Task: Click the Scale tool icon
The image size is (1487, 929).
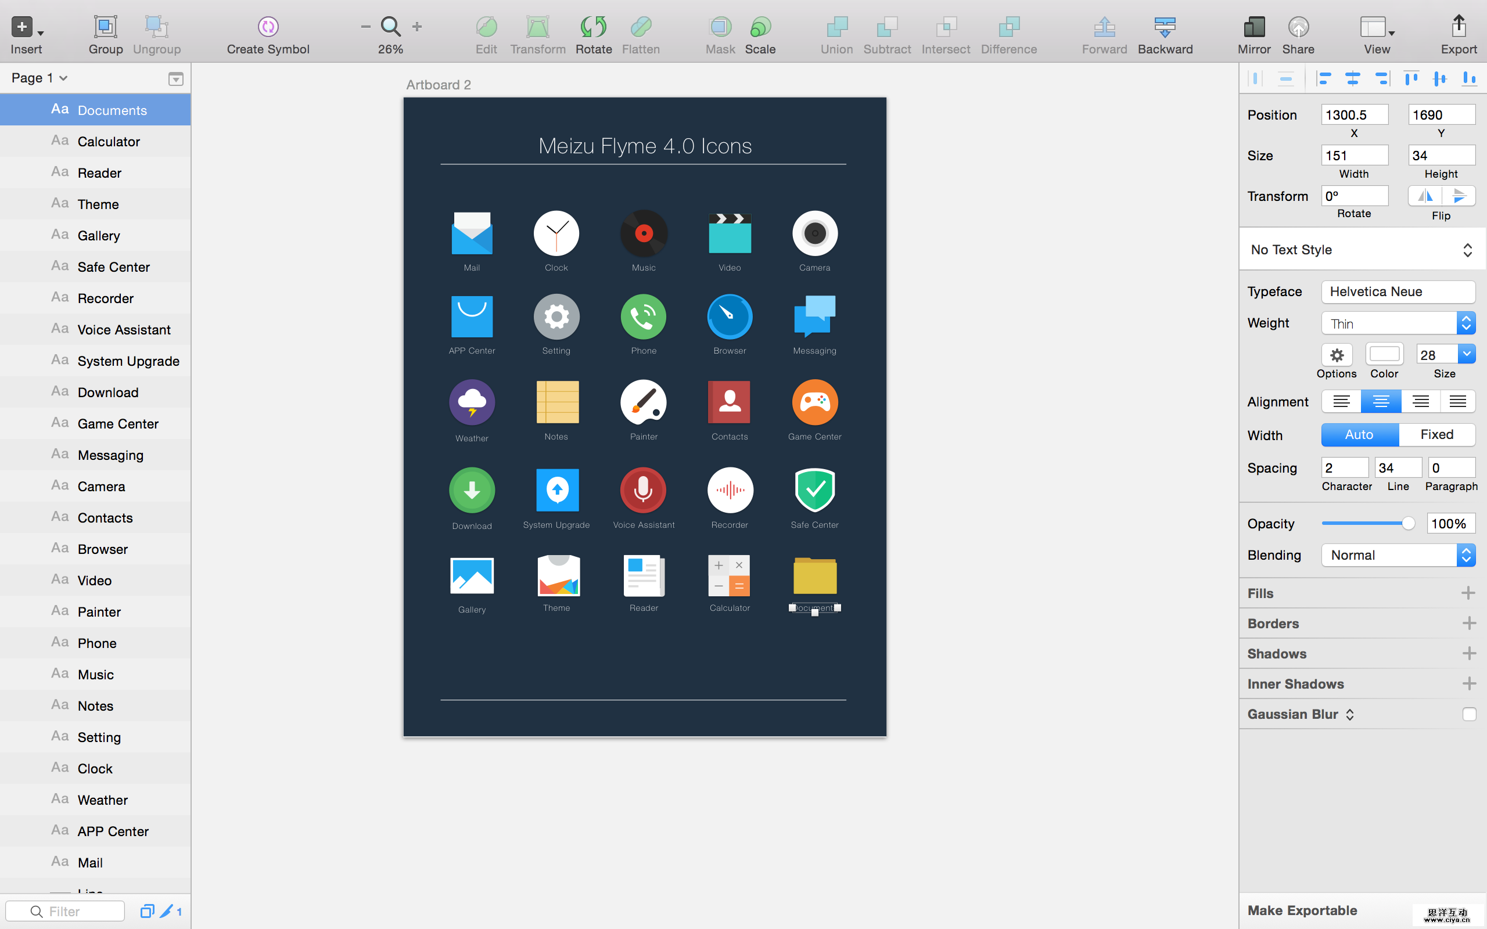Action: [x=760, y=27]
